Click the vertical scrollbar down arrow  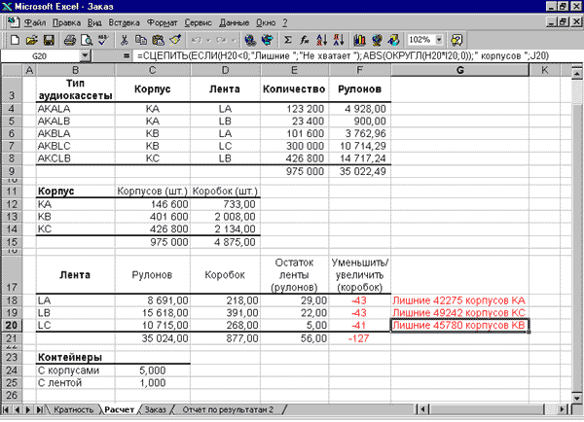tap(577, 398)
